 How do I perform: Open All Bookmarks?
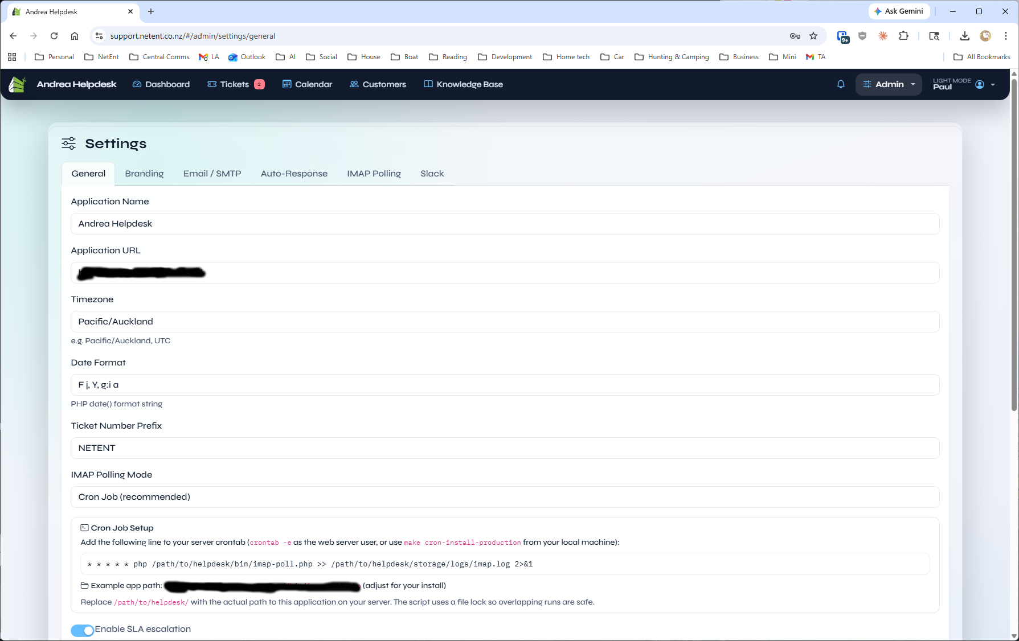click(x=981, y=56)
